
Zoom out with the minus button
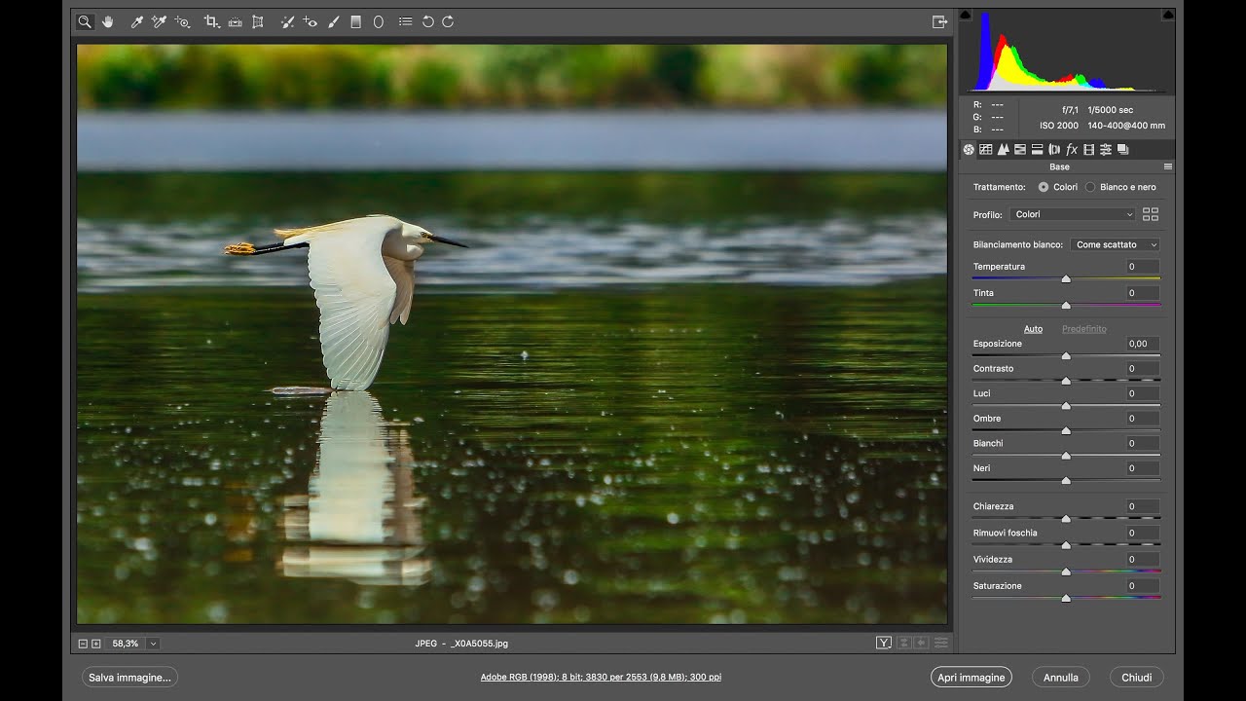click(x=83, y=644)
